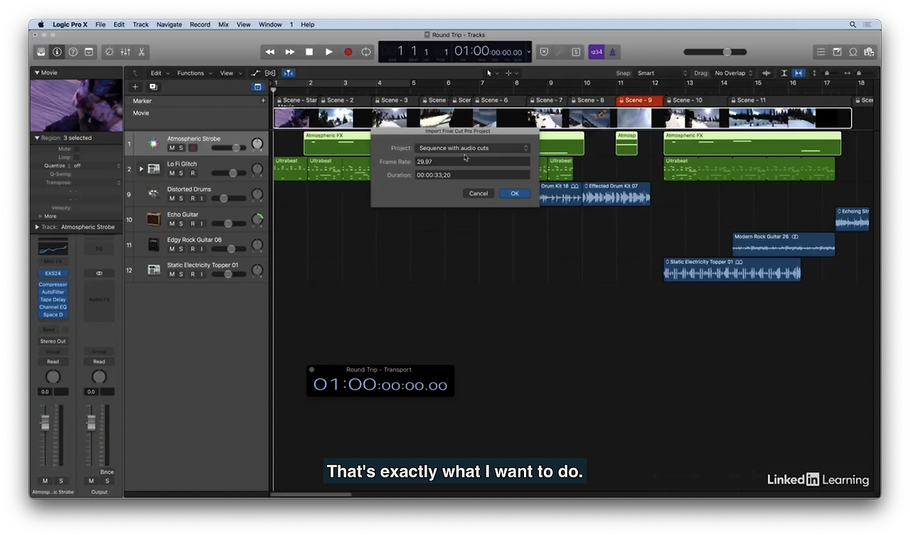Screen dimensions: 910x537
Task: Toggle the Waveform Zoom icon
Action: (x=766, y=73)
